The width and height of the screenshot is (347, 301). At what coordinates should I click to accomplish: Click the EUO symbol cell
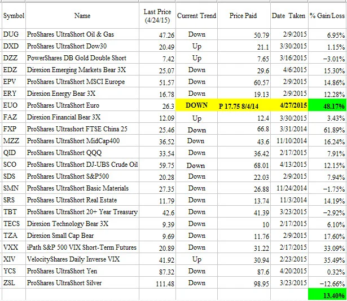pyautogui.click(x=14, y=105)
